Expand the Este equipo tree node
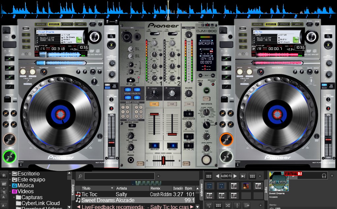Viewport: 337px width, 209px height. coord(10,180)
